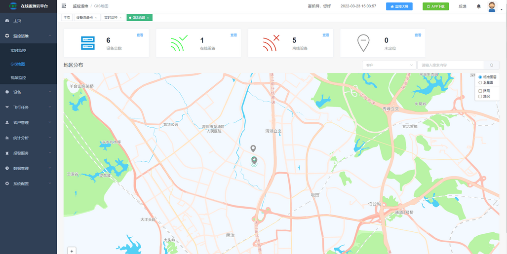
Task: Close the 设备流量卡 tab
Action: [96, 18]
